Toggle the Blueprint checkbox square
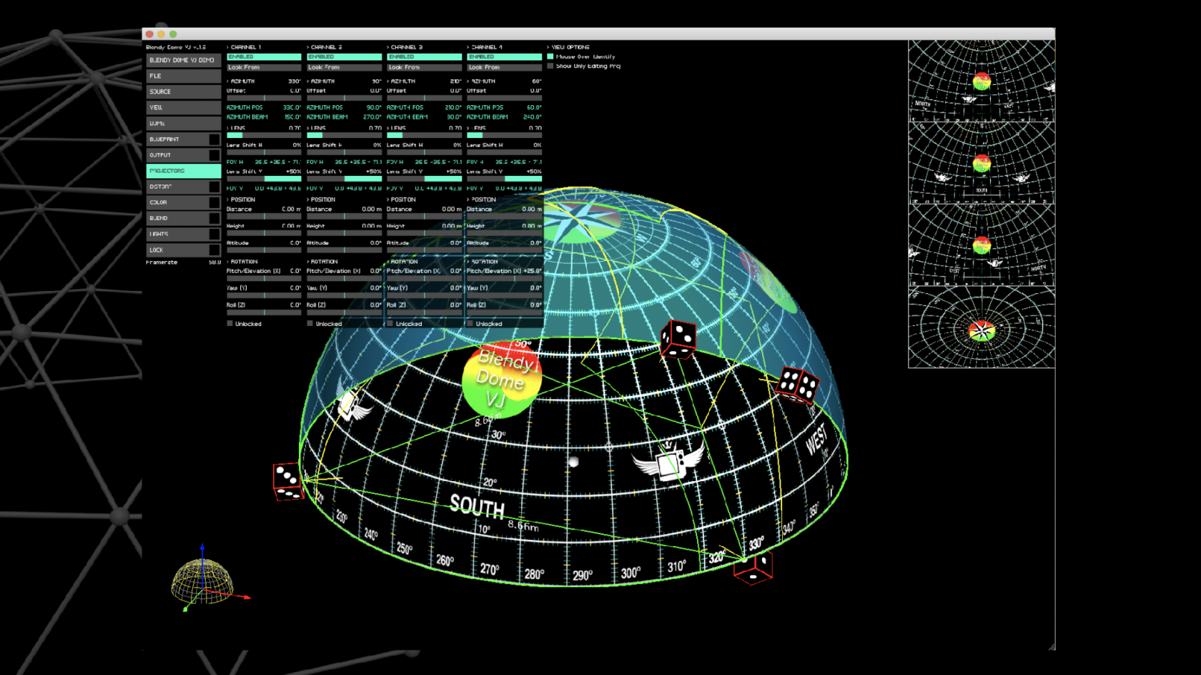The height and width of the screenshot is (675, 1201). pyautogui.click(x=214, y=139)
